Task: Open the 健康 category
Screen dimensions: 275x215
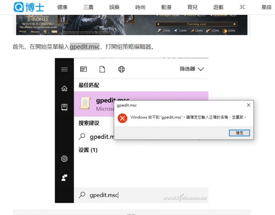Action: 62,7
